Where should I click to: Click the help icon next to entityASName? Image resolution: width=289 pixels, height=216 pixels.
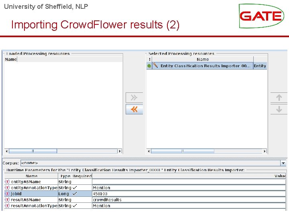7,182
